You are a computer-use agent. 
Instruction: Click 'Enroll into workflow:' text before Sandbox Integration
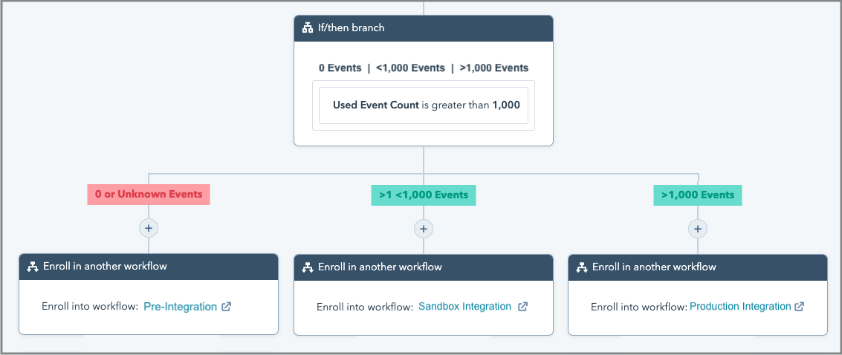click(x=365, y=307)
